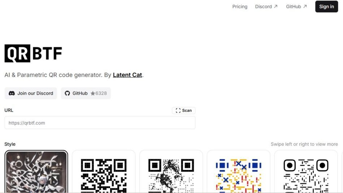Open the Pricing page
343x193 pixels.
pyautogui.click(x=240, y=7)
